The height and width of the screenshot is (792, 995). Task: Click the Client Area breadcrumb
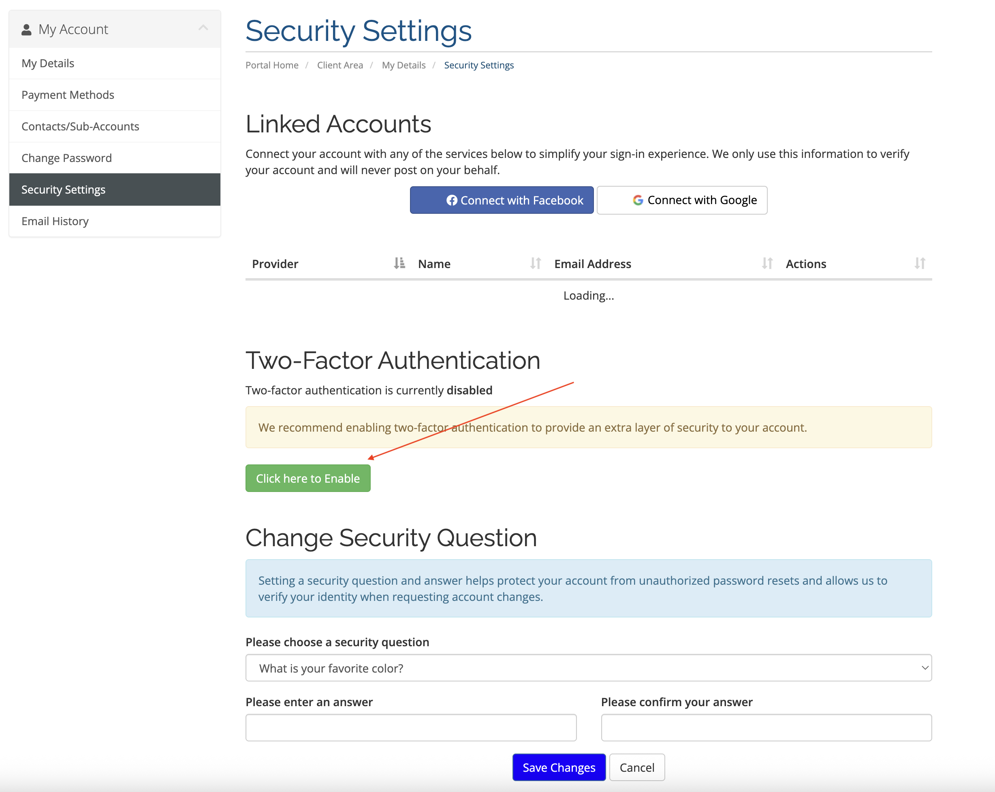coord(339,65)
